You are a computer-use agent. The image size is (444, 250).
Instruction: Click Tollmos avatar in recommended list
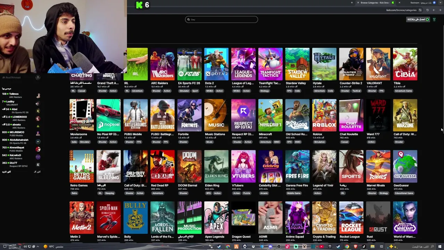38,95
